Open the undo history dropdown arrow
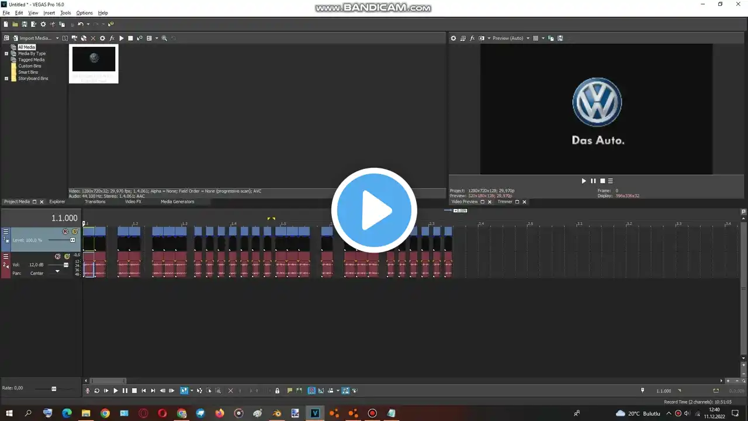The image size is (748, 421). [x=88, y=24]
